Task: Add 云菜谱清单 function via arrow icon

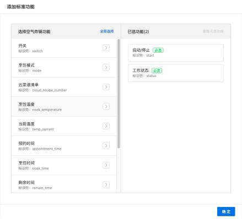Action: (x=106, y=87)
